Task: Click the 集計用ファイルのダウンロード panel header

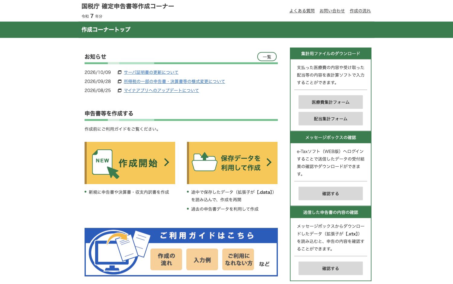Action: point(331,53)
